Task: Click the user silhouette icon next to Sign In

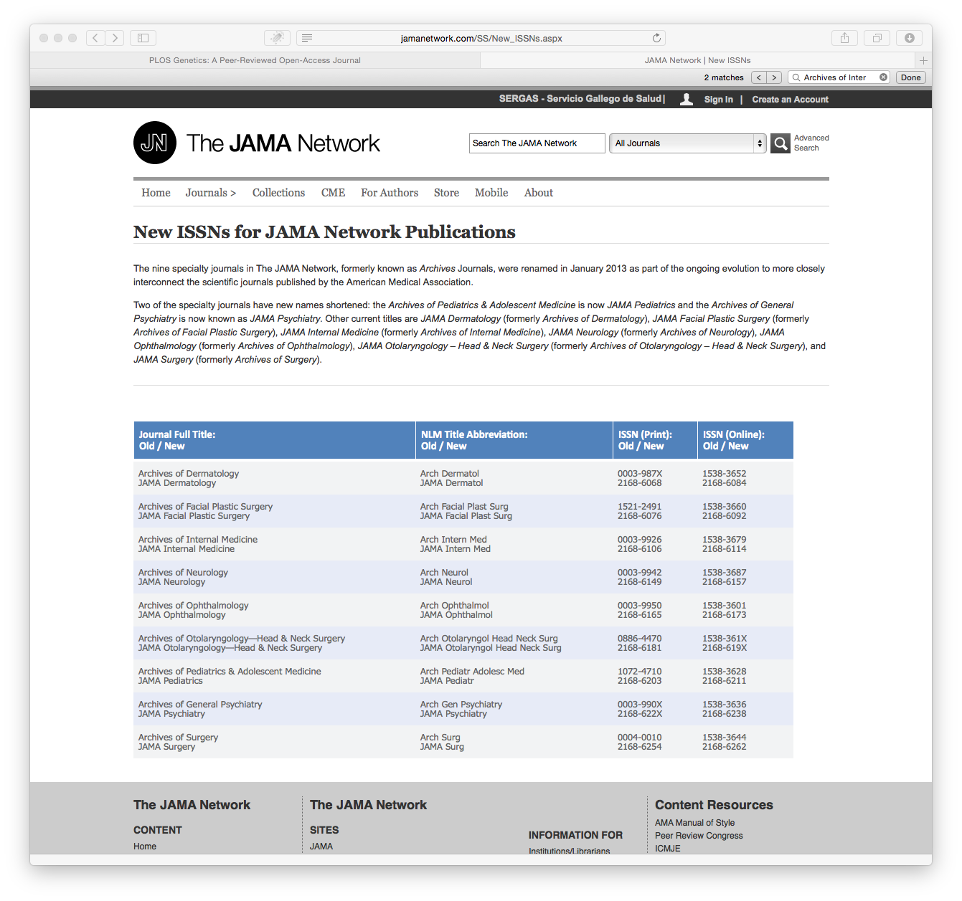Action: coord(687,100)
